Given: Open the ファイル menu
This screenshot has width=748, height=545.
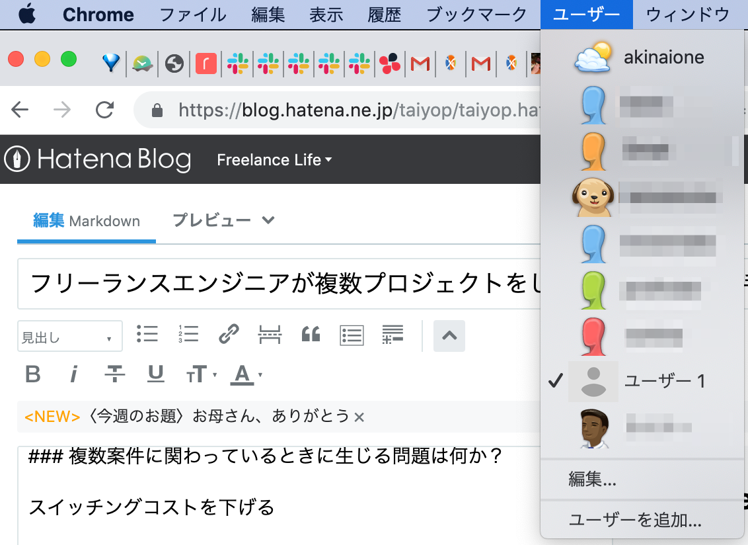Looking at the screenshot, I should (x=193, y=15).
